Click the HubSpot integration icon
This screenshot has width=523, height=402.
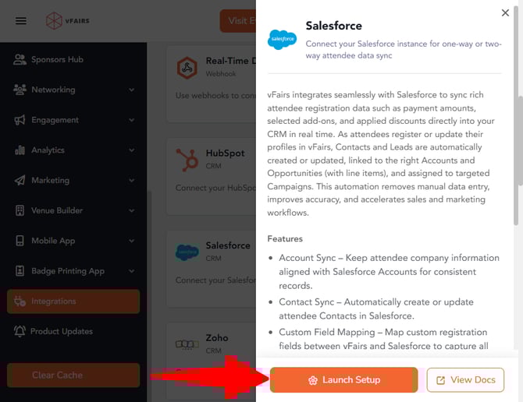point(187,159)
